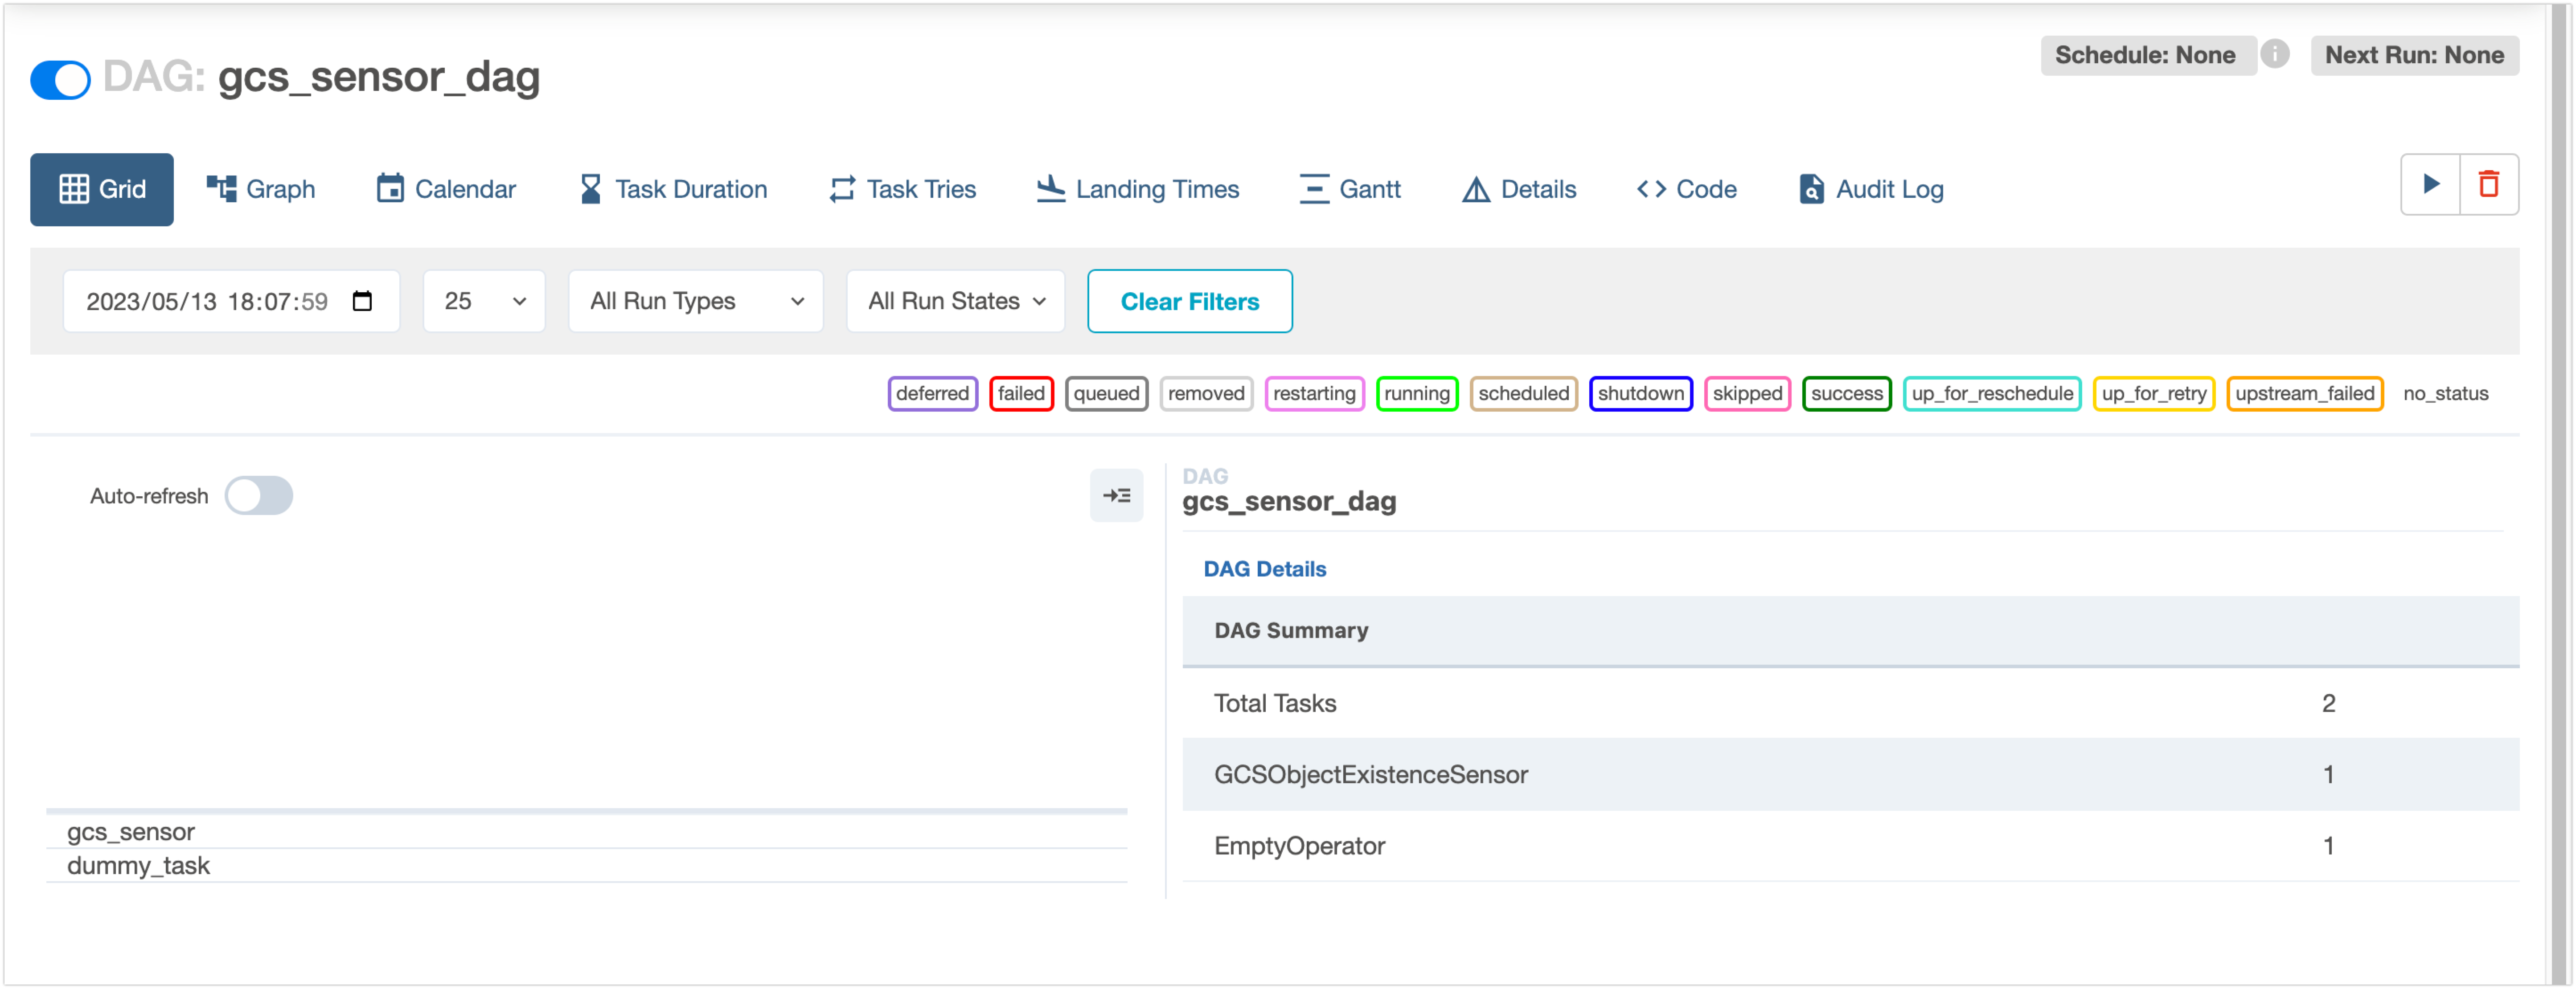This screenshot has height=989, width=2576.
Task: Open the Landing Times tab
Action: 1137,189
